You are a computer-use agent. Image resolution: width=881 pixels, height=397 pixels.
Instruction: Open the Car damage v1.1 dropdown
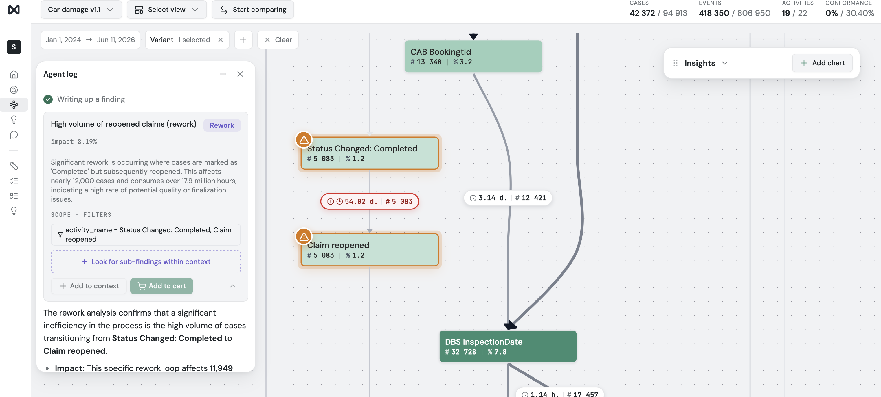(x=81, y=10)
